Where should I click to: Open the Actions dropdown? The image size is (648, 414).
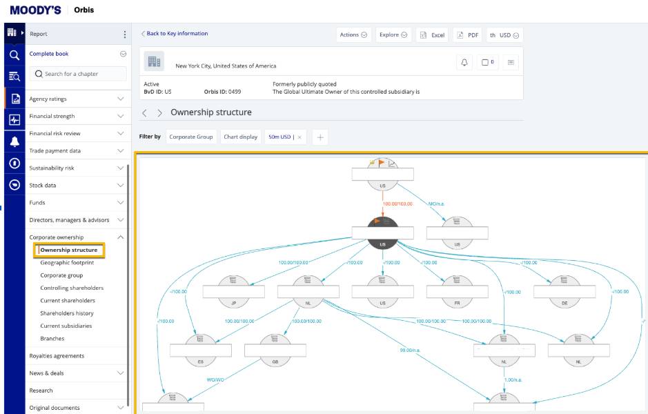(353, 34)
